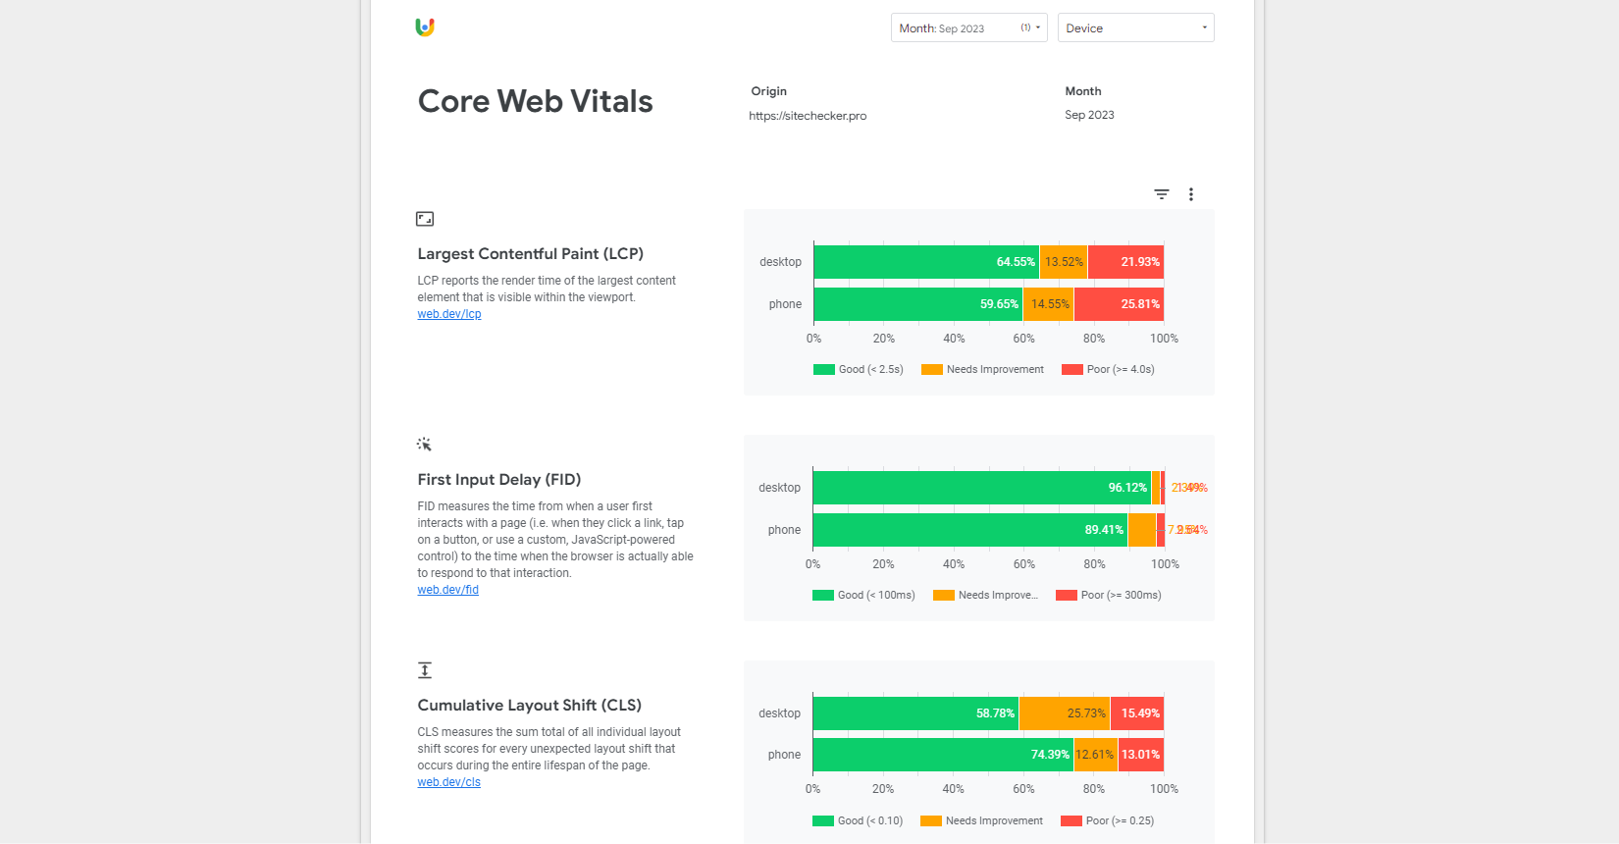Screen dimensions: 1619x844
Task: Click the Origin label
Action: tap(769, 91)
